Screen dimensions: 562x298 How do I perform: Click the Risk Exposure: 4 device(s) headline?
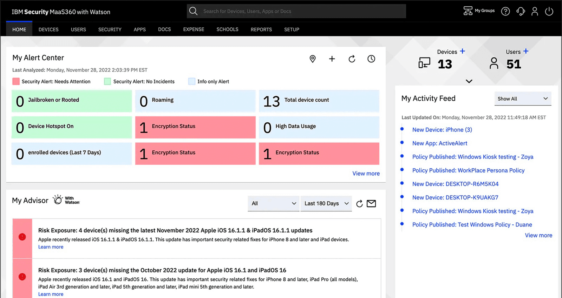click(175, 230)
